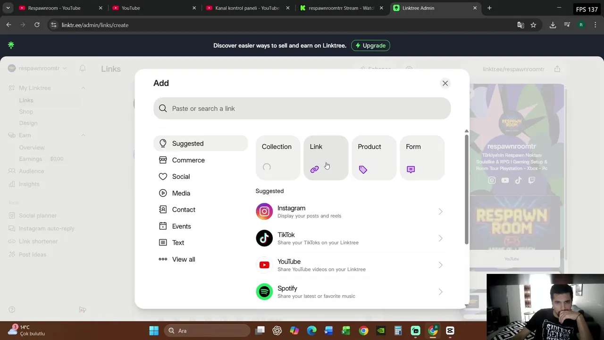Screen dimensions: 604x340
Task: Open the respawnroomtr account dropdown
Action: click(x=38, y=68)
